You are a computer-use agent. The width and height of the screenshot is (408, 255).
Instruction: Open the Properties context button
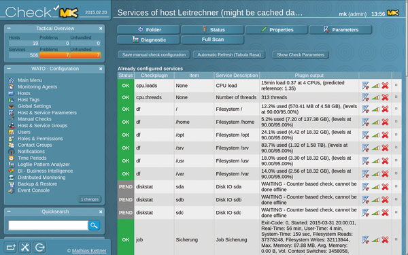tap(276, 30)
